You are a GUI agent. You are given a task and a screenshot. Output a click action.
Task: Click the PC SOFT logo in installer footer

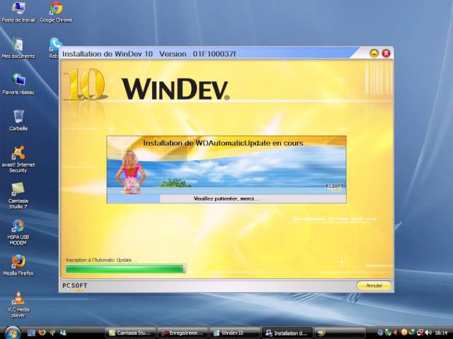[x=74, y=285]
